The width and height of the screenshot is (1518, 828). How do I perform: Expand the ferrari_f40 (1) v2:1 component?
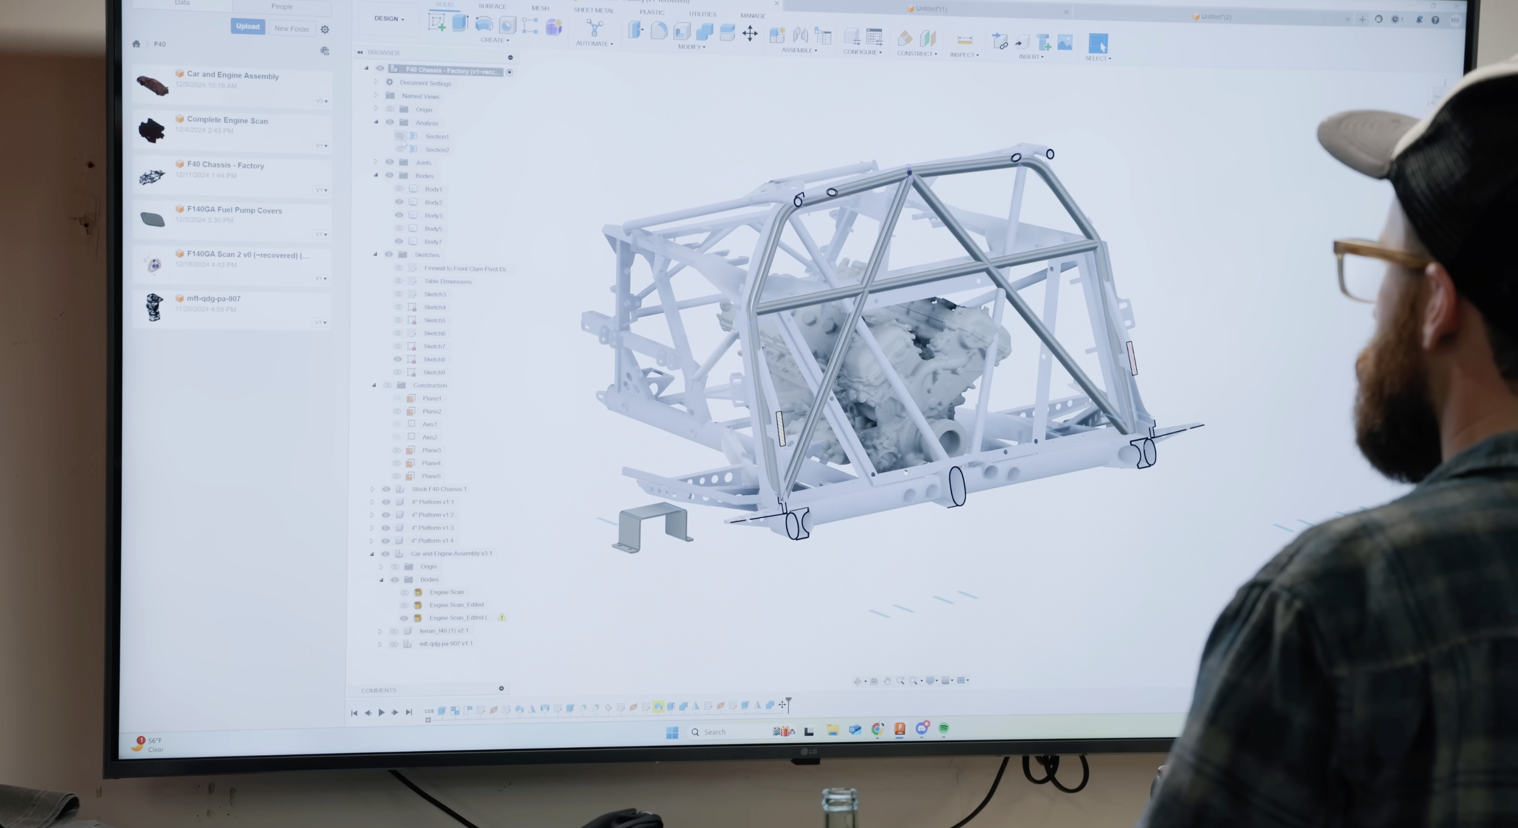point(381,631)
